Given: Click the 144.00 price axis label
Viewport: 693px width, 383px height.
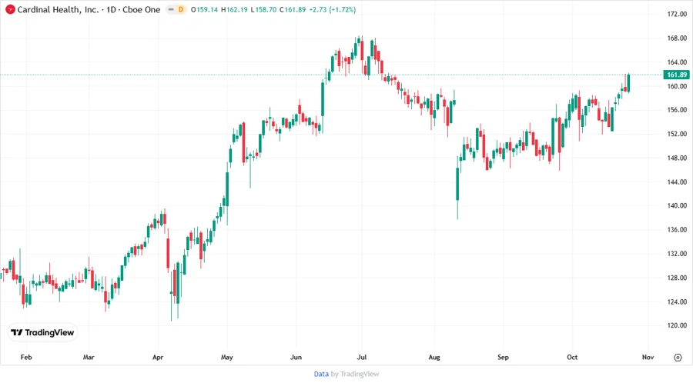Looking at the screenshot, I should point(677,182).
